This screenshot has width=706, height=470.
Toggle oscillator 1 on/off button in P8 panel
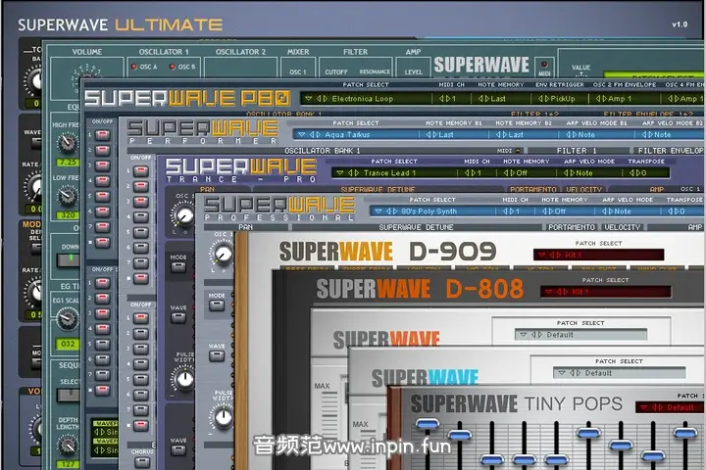point(101,134)
